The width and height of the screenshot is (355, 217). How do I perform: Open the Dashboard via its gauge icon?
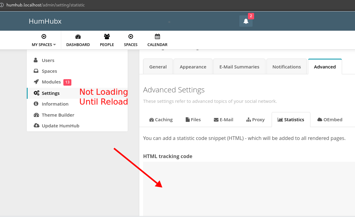click(78, 37)
